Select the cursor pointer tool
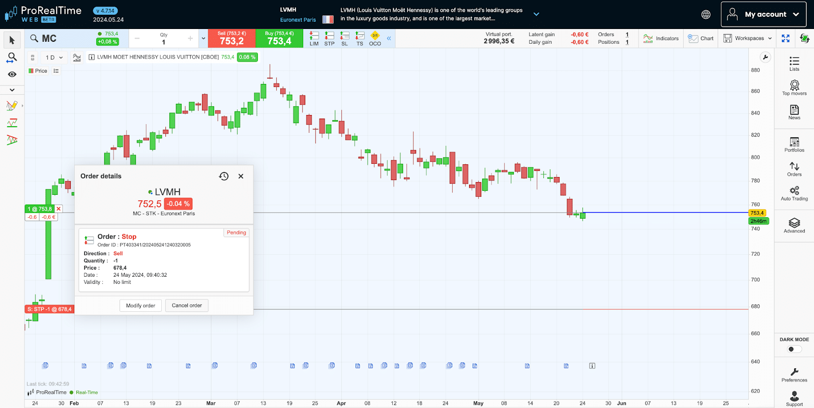814x408 pixels. [12, 40]
